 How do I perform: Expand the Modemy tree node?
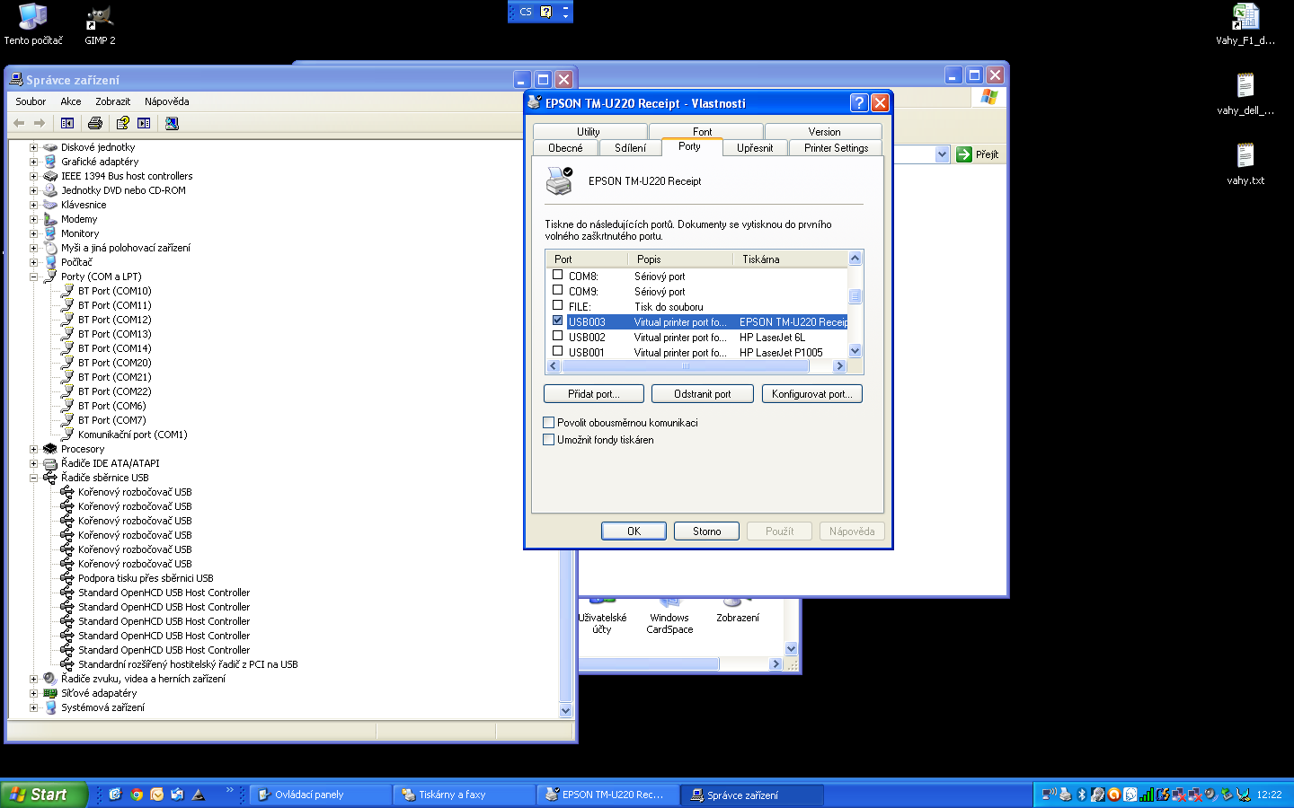tap(34, 219)
